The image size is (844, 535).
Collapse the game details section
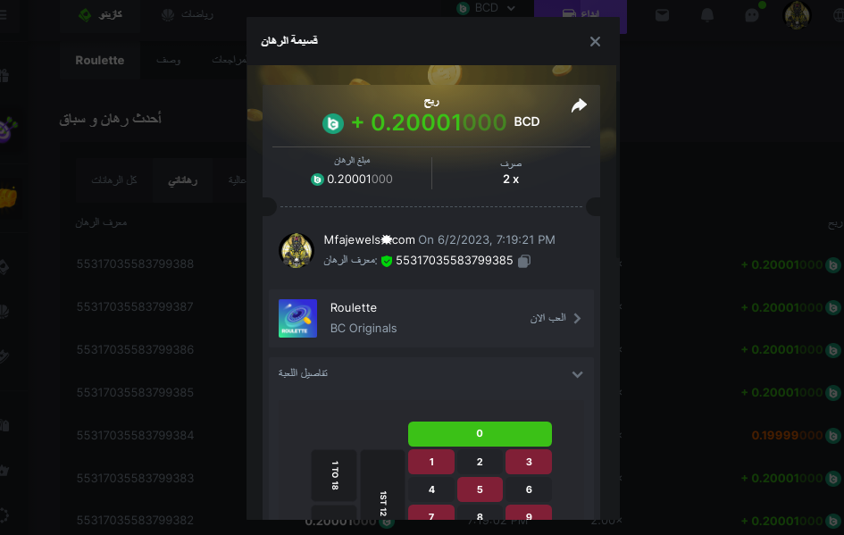tap(577, 374)
